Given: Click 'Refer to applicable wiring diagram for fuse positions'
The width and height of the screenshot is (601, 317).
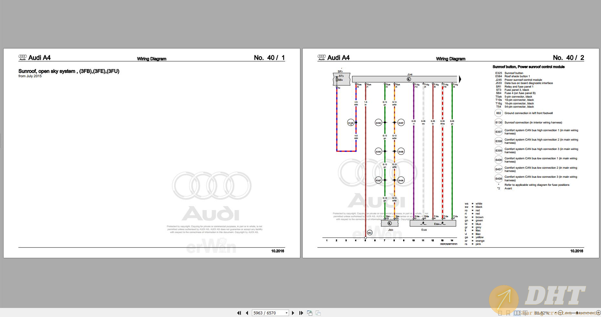Looking at the screenshot, I should coord(537,185).
